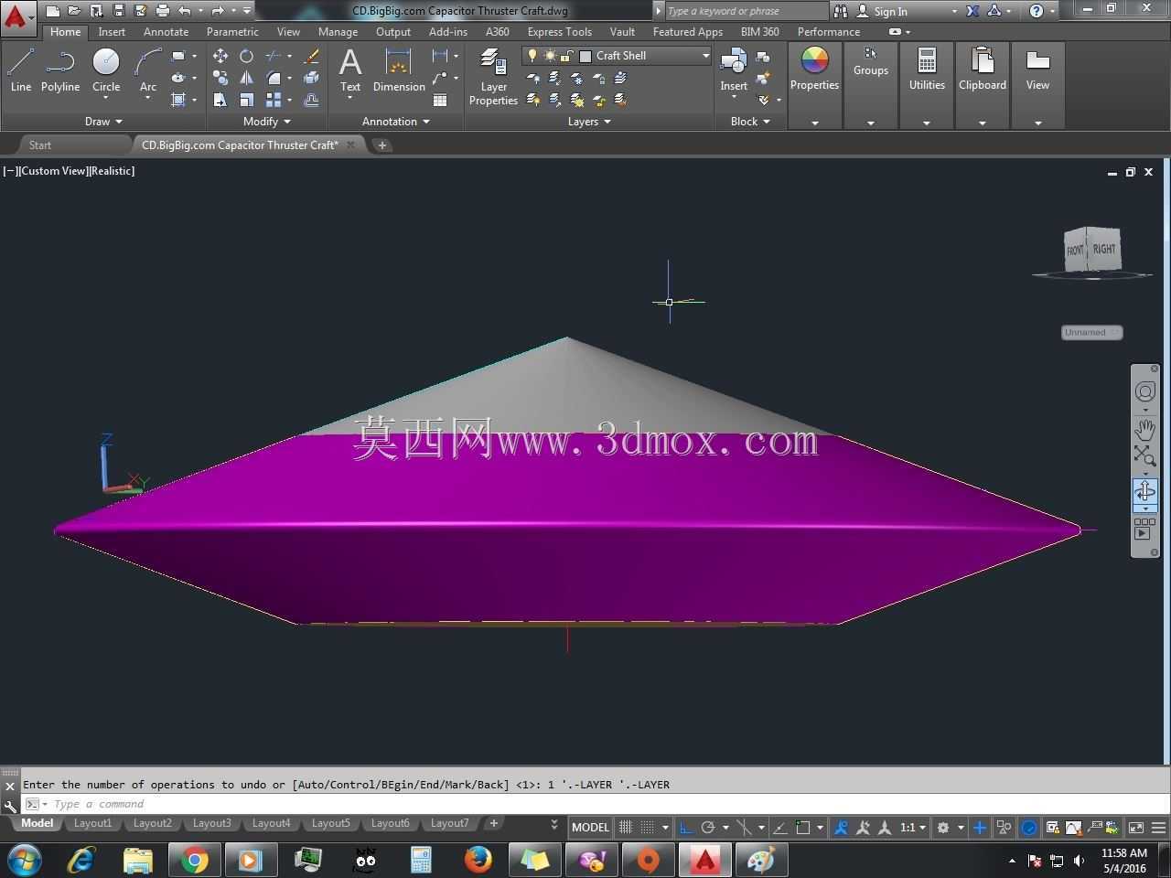Open a new drawing tab with plus
Viewport: 1171px width, 878px height.
(x=382, y=145)
